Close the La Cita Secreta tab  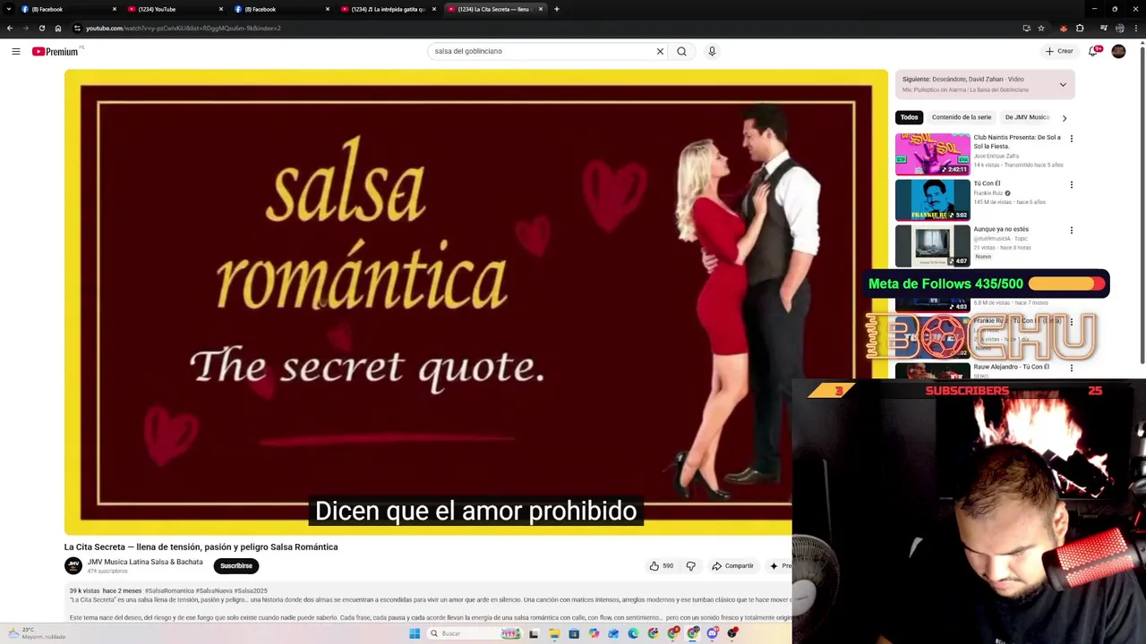(541, 9)
